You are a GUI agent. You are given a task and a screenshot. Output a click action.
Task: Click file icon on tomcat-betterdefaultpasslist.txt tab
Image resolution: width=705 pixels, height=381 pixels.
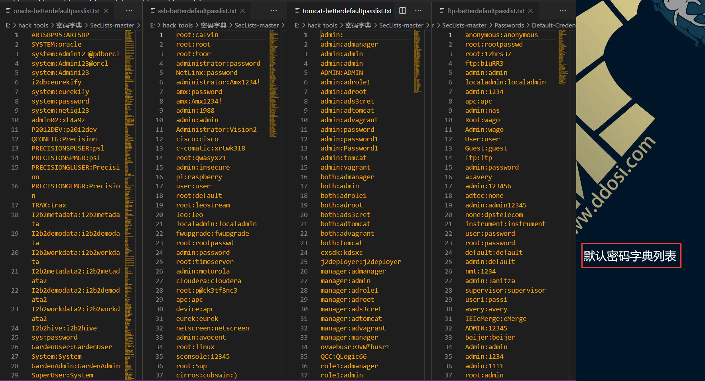tap(297, 11)
